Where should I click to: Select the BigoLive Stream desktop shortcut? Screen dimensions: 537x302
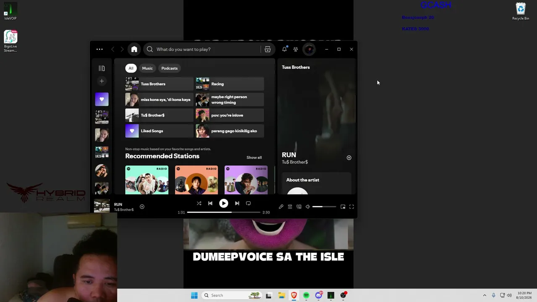pos(10,41)
